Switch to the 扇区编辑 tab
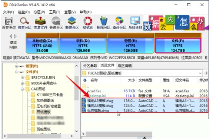 coord(125,66)
